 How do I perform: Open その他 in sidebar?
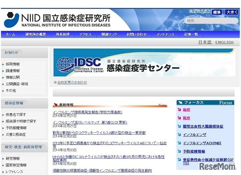pyautogui.click(x=11, y=91)
